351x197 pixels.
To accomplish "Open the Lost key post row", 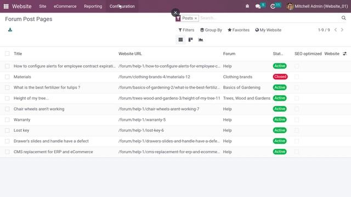I will (21, 130).
